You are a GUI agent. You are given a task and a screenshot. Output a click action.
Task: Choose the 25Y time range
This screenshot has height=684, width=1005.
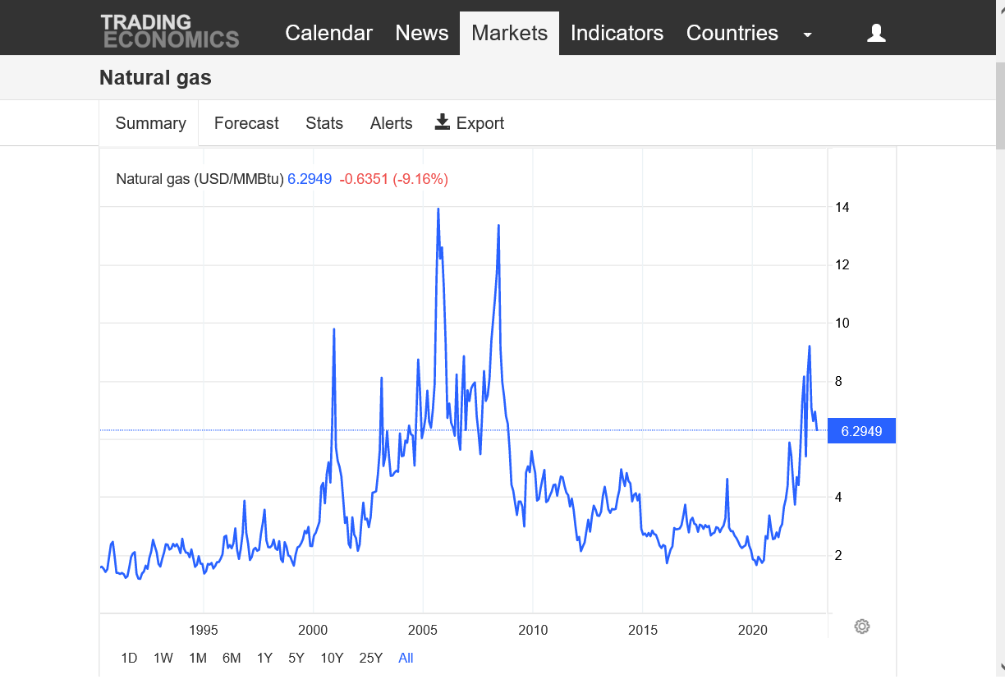pos(371,658)
